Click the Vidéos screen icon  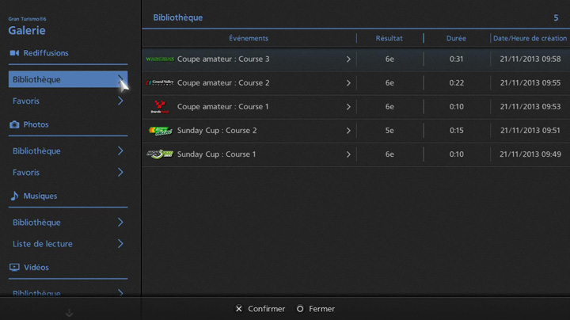point(14,268)
